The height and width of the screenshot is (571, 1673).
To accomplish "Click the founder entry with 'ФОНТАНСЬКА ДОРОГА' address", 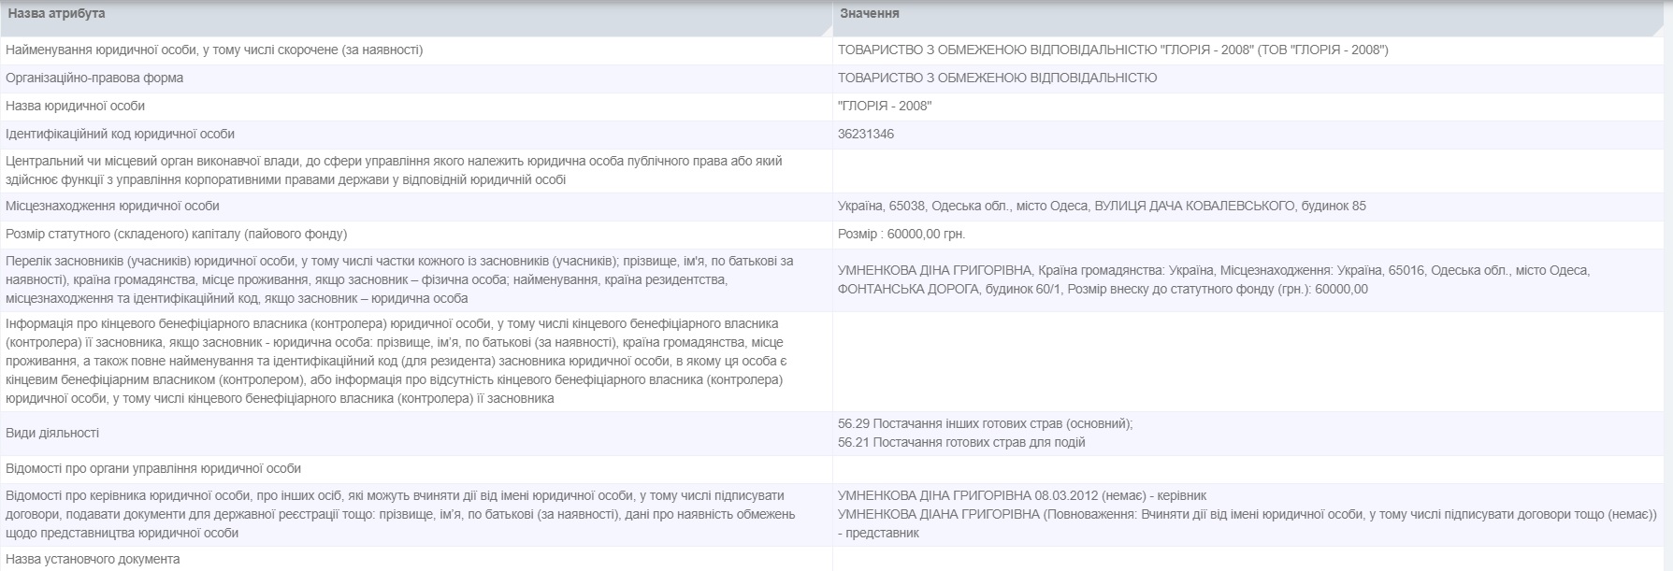I will click(1212, 280).
